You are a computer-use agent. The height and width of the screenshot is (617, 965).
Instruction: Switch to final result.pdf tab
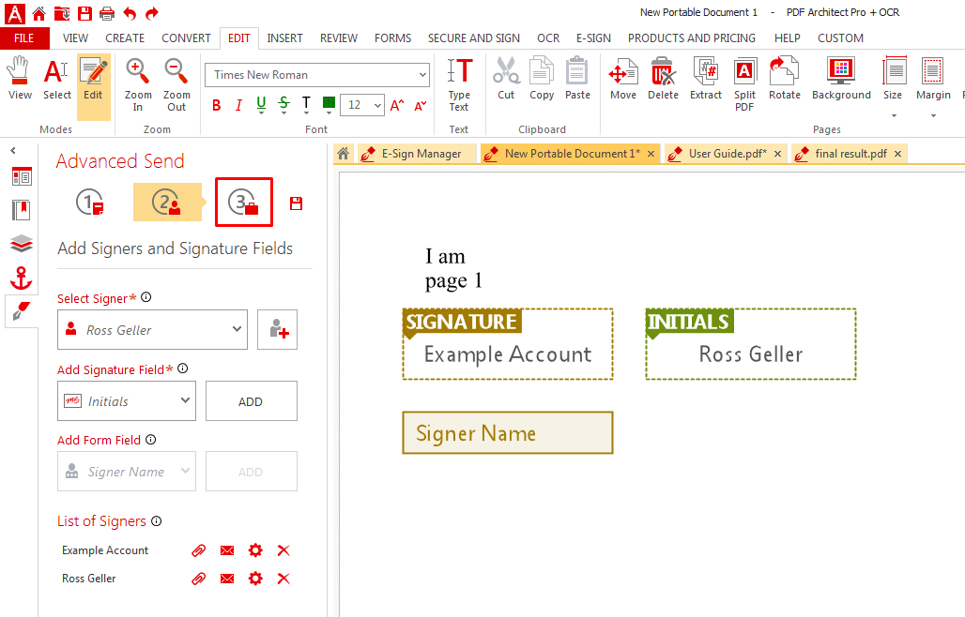click(851, 154)
